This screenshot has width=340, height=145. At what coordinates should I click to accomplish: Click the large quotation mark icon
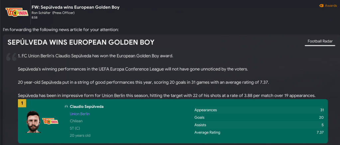(x=11, y=57)
